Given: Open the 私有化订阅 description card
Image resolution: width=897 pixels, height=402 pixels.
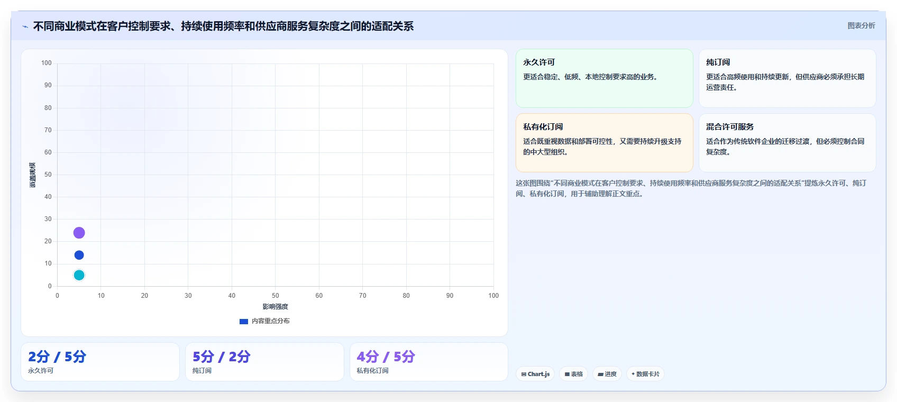Looking at the screenshot, I should click(605, 143).
